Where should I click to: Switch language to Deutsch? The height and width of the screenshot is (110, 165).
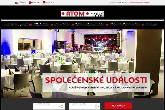pyautogui.click(x=50, y=2)
